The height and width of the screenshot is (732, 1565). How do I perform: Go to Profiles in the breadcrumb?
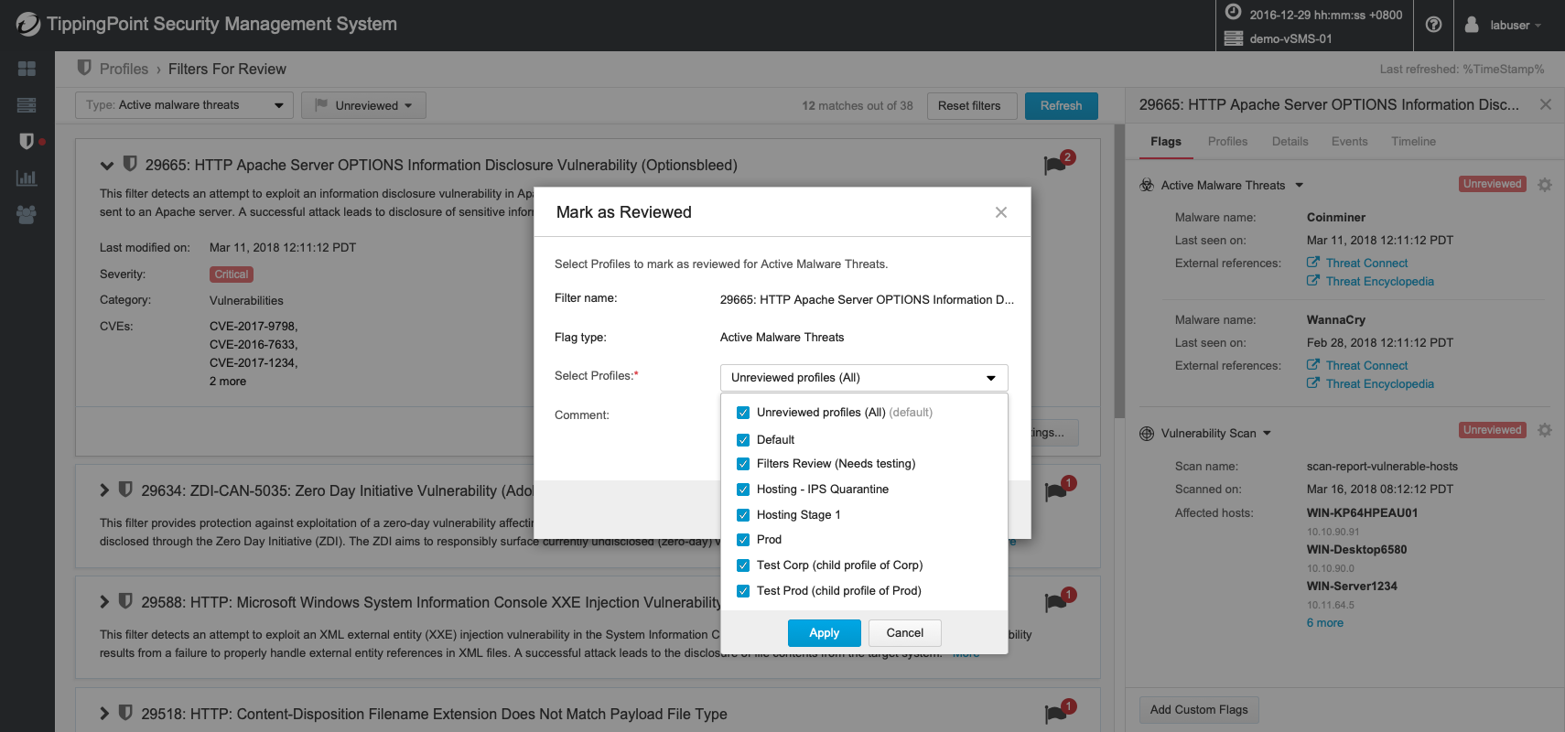click(124, 69)
